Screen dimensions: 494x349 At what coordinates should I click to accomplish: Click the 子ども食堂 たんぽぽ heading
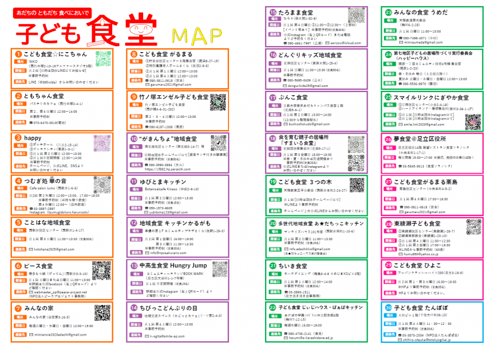[421, 307]
